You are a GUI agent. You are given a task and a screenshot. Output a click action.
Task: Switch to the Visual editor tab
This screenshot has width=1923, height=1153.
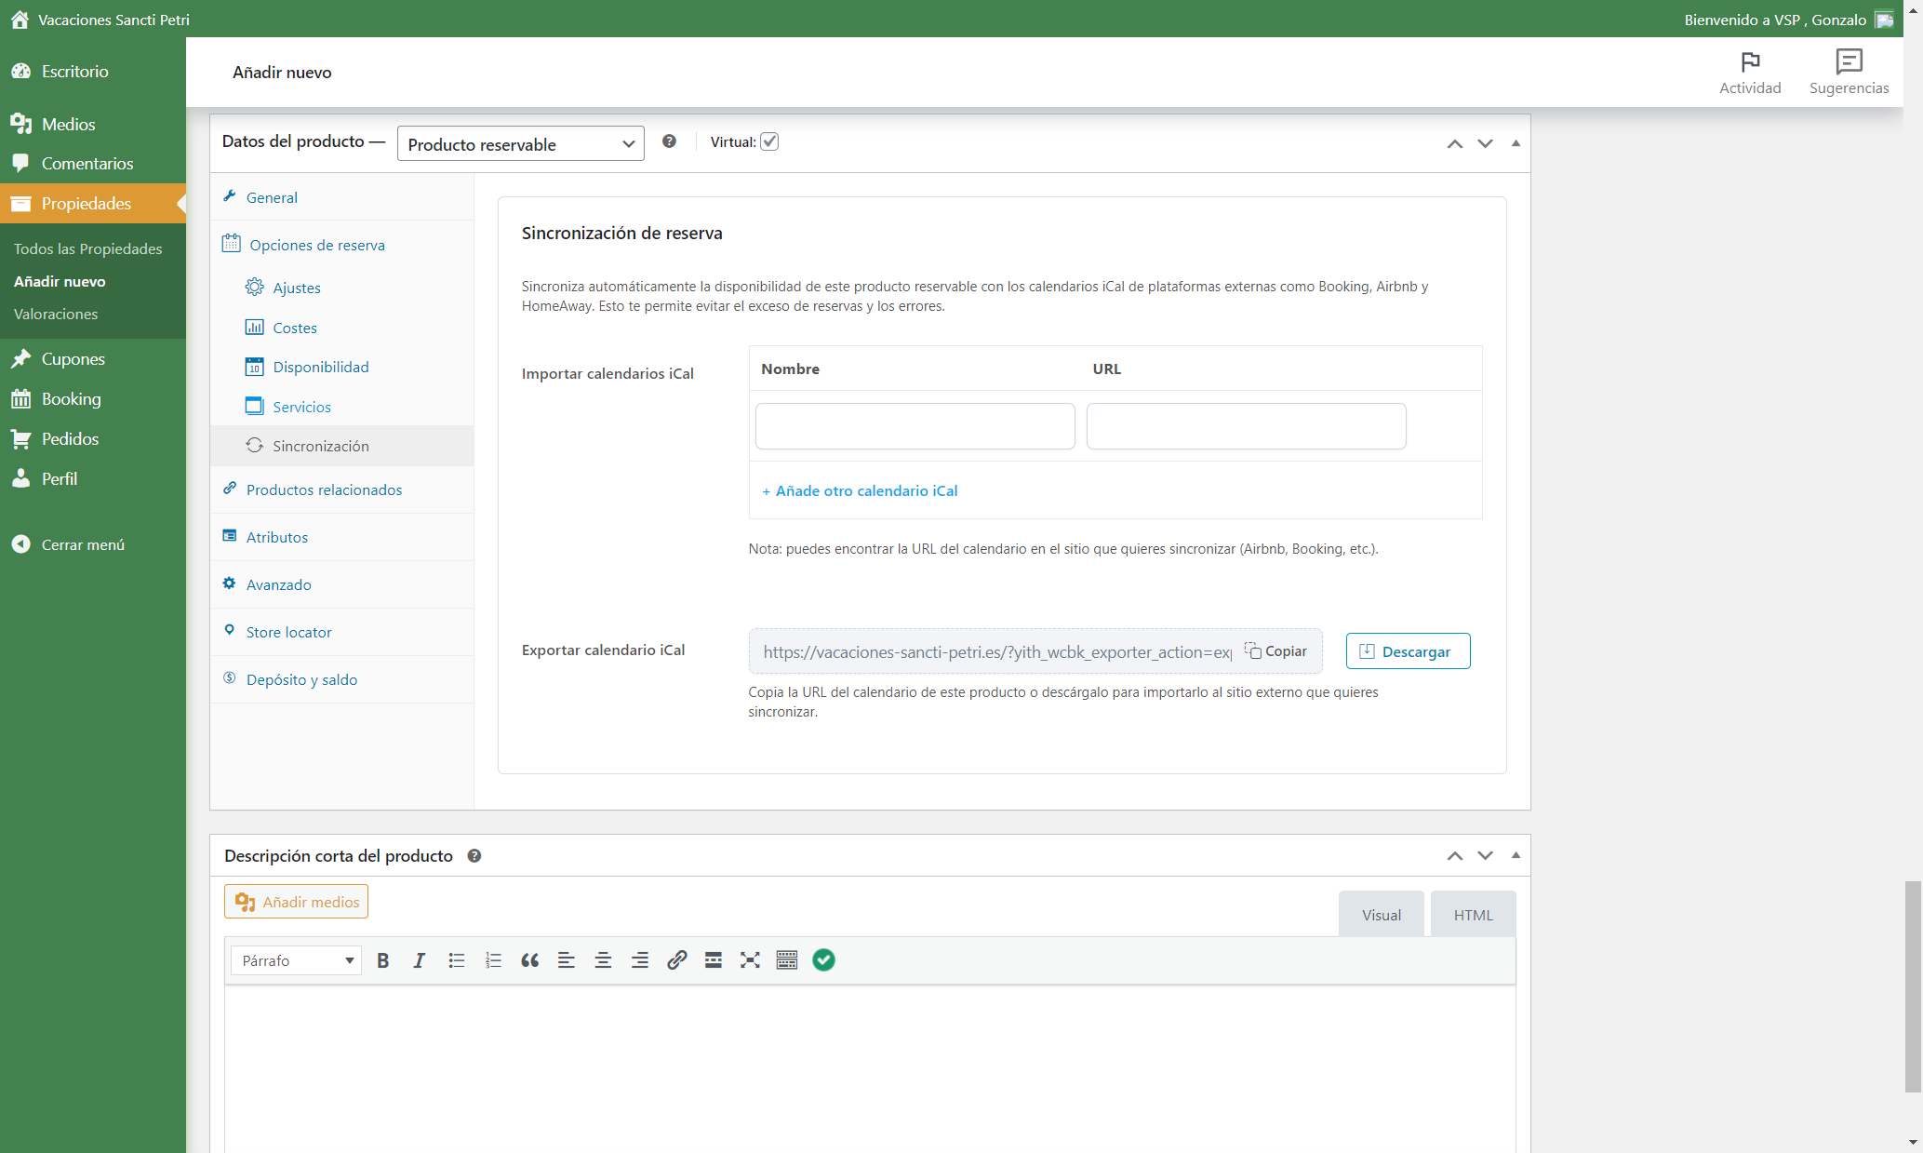pyautogui.click(x=1382, y=915)
